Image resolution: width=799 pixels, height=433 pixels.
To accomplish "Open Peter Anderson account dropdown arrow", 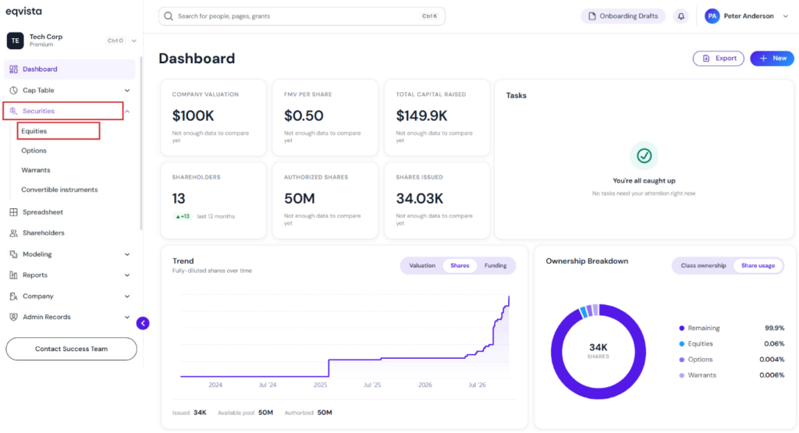I will tap(786, 16).
